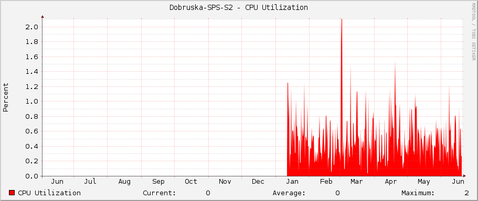
Task: Click the 'Jan' month label on the time axis
Action: [292, 182]
